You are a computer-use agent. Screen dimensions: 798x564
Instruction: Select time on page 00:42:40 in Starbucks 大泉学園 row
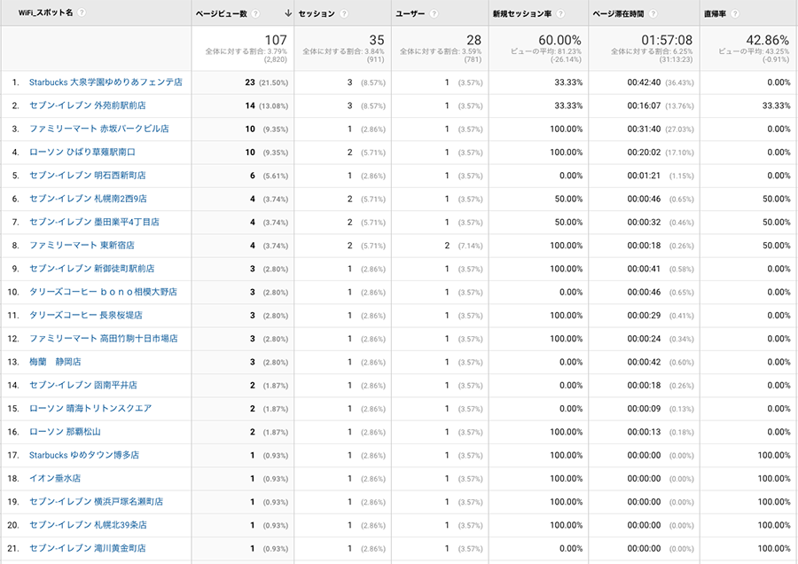[644, 82]
